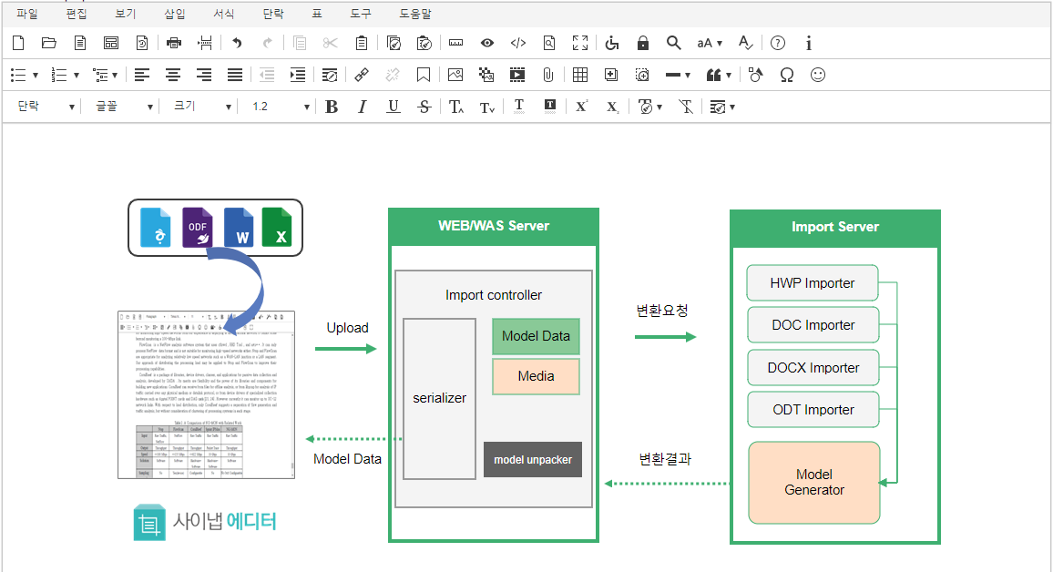
Task: Click the Model Generator box in diagram
Action: (x=813, y=482)
